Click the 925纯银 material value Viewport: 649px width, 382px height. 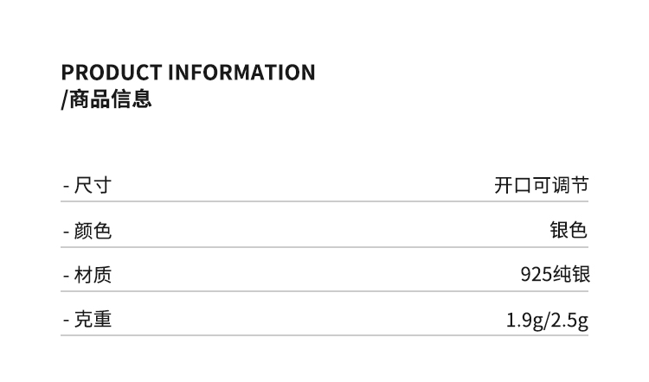[555, 274]
